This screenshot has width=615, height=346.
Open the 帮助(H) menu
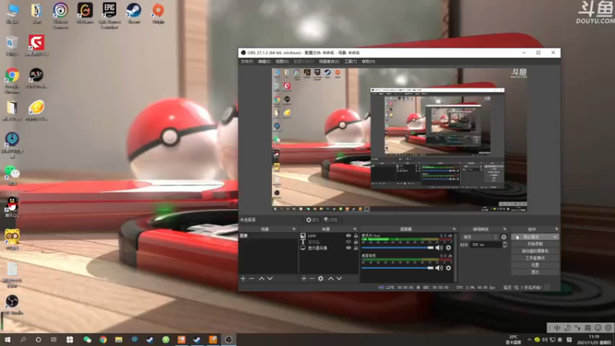pyautogui.click(x=368, y=62)
